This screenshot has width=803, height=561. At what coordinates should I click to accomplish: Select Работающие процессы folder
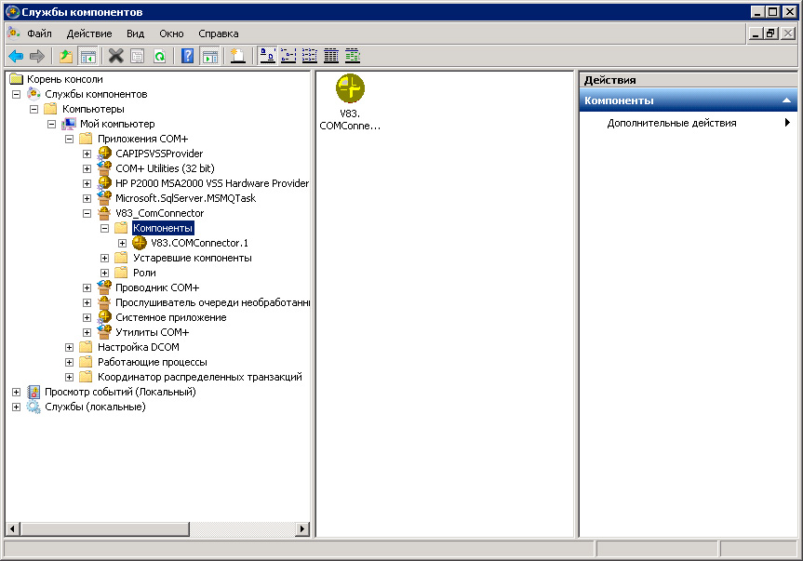tap(152, 362)
